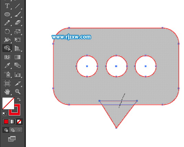Select the Eyedropper tool
The height and width of the screenshot is (147, 184).
point(7,65)
